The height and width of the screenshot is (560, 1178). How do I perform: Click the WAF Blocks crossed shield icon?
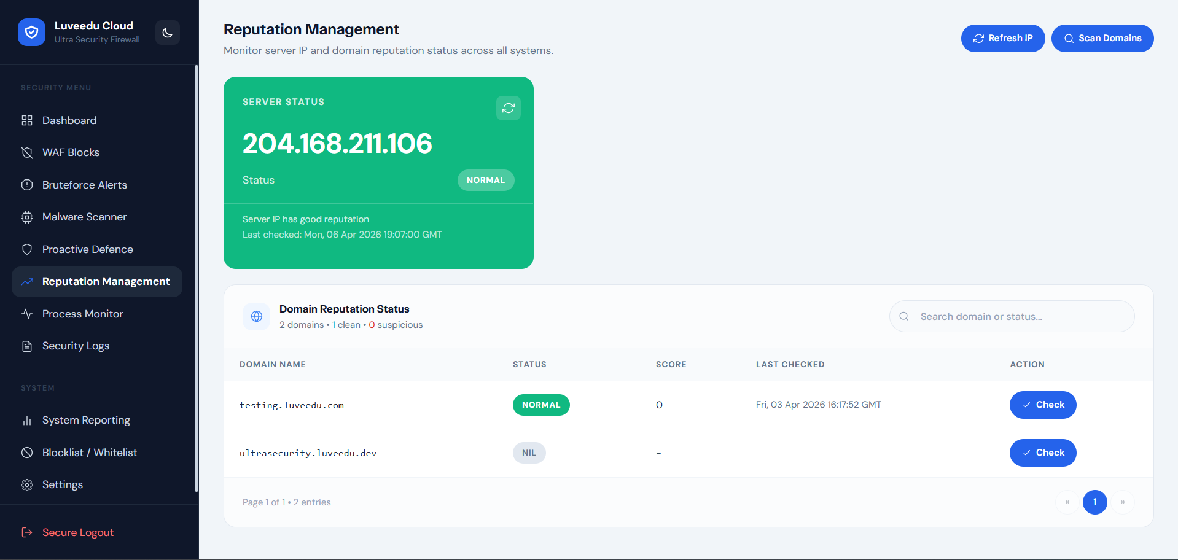coord(27,152)
